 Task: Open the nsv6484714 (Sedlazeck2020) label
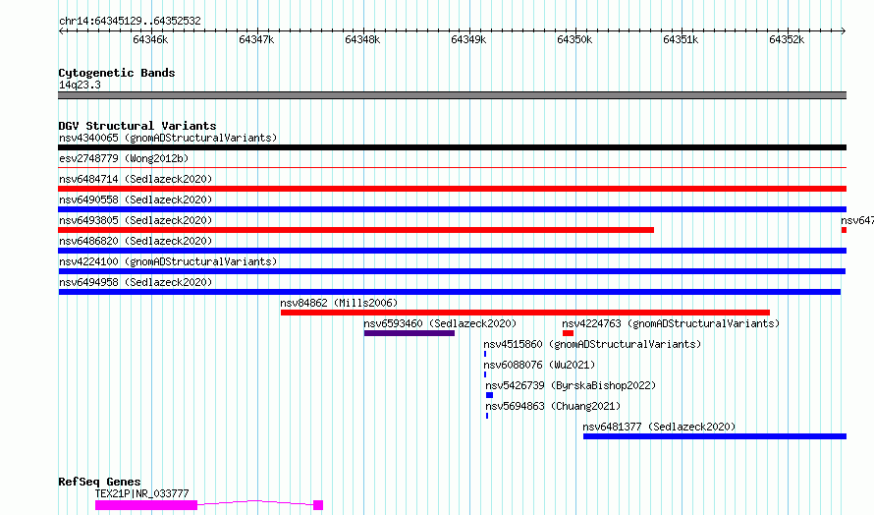(136, 179)
